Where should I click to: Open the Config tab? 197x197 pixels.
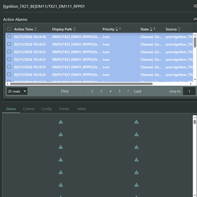46,109
